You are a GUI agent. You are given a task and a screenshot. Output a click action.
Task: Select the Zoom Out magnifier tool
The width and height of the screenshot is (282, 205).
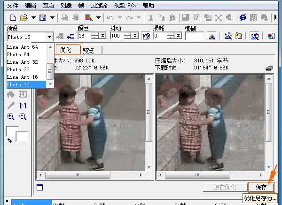click(x=23, y=117)
